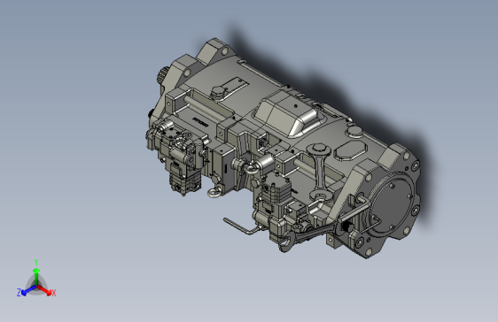Select the octagonal plate on the pump's top
This screenshot has height=322, width=498.
[351, 151]
